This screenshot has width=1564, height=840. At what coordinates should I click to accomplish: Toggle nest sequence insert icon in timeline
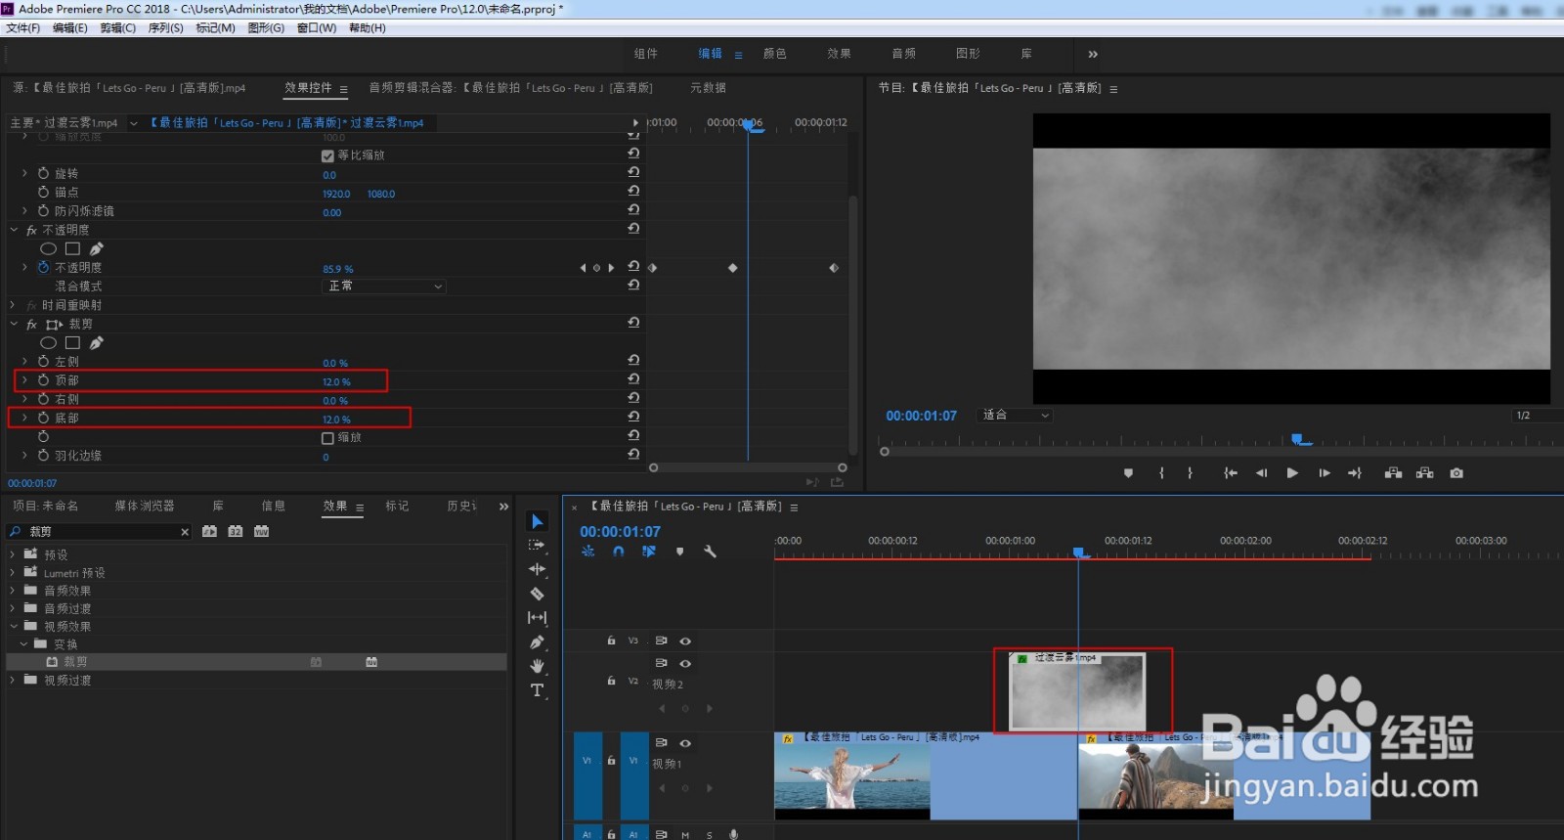click(588, 552)
